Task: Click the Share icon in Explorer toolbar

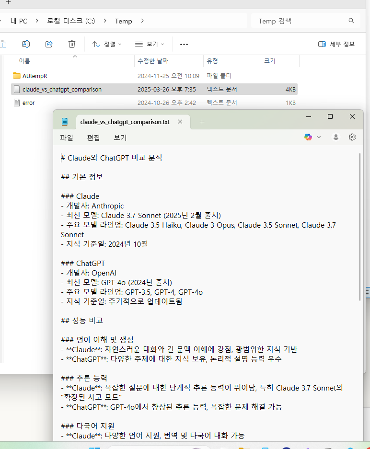Action: tap(49, 44)
